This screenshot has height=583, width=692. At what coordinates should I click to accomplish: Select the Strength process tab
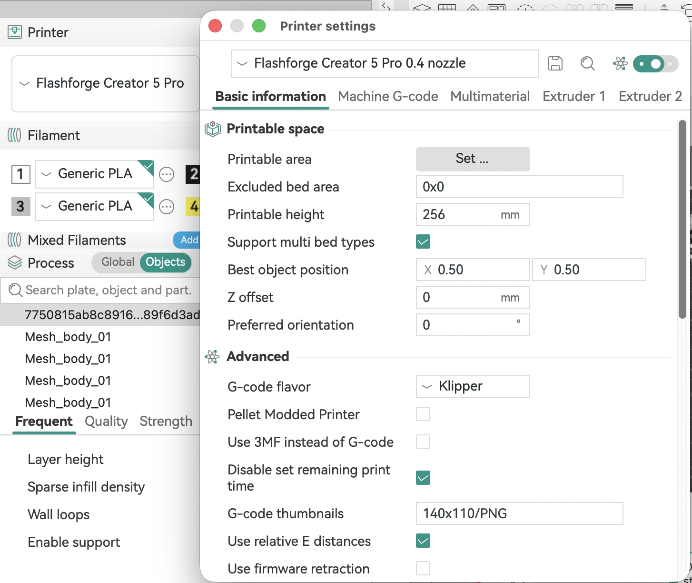click(x=166, y=422)
